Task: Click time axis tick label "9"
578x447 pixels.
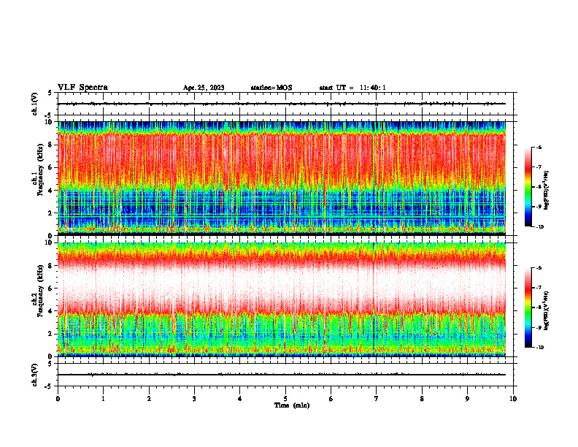Action: (467, 399)
